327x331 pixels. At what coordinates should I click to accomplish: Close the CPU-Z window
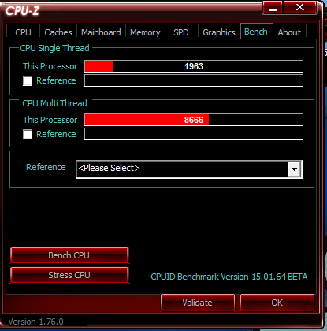(x=299, y=8)
